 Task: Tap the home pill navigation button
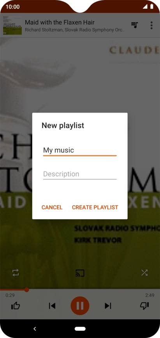[80, 329]
